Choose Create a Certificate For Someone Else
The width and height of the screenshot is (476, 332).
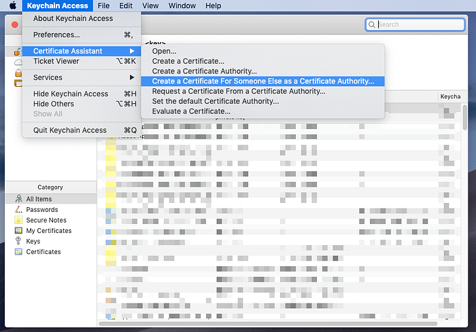[x=263, y=81]
